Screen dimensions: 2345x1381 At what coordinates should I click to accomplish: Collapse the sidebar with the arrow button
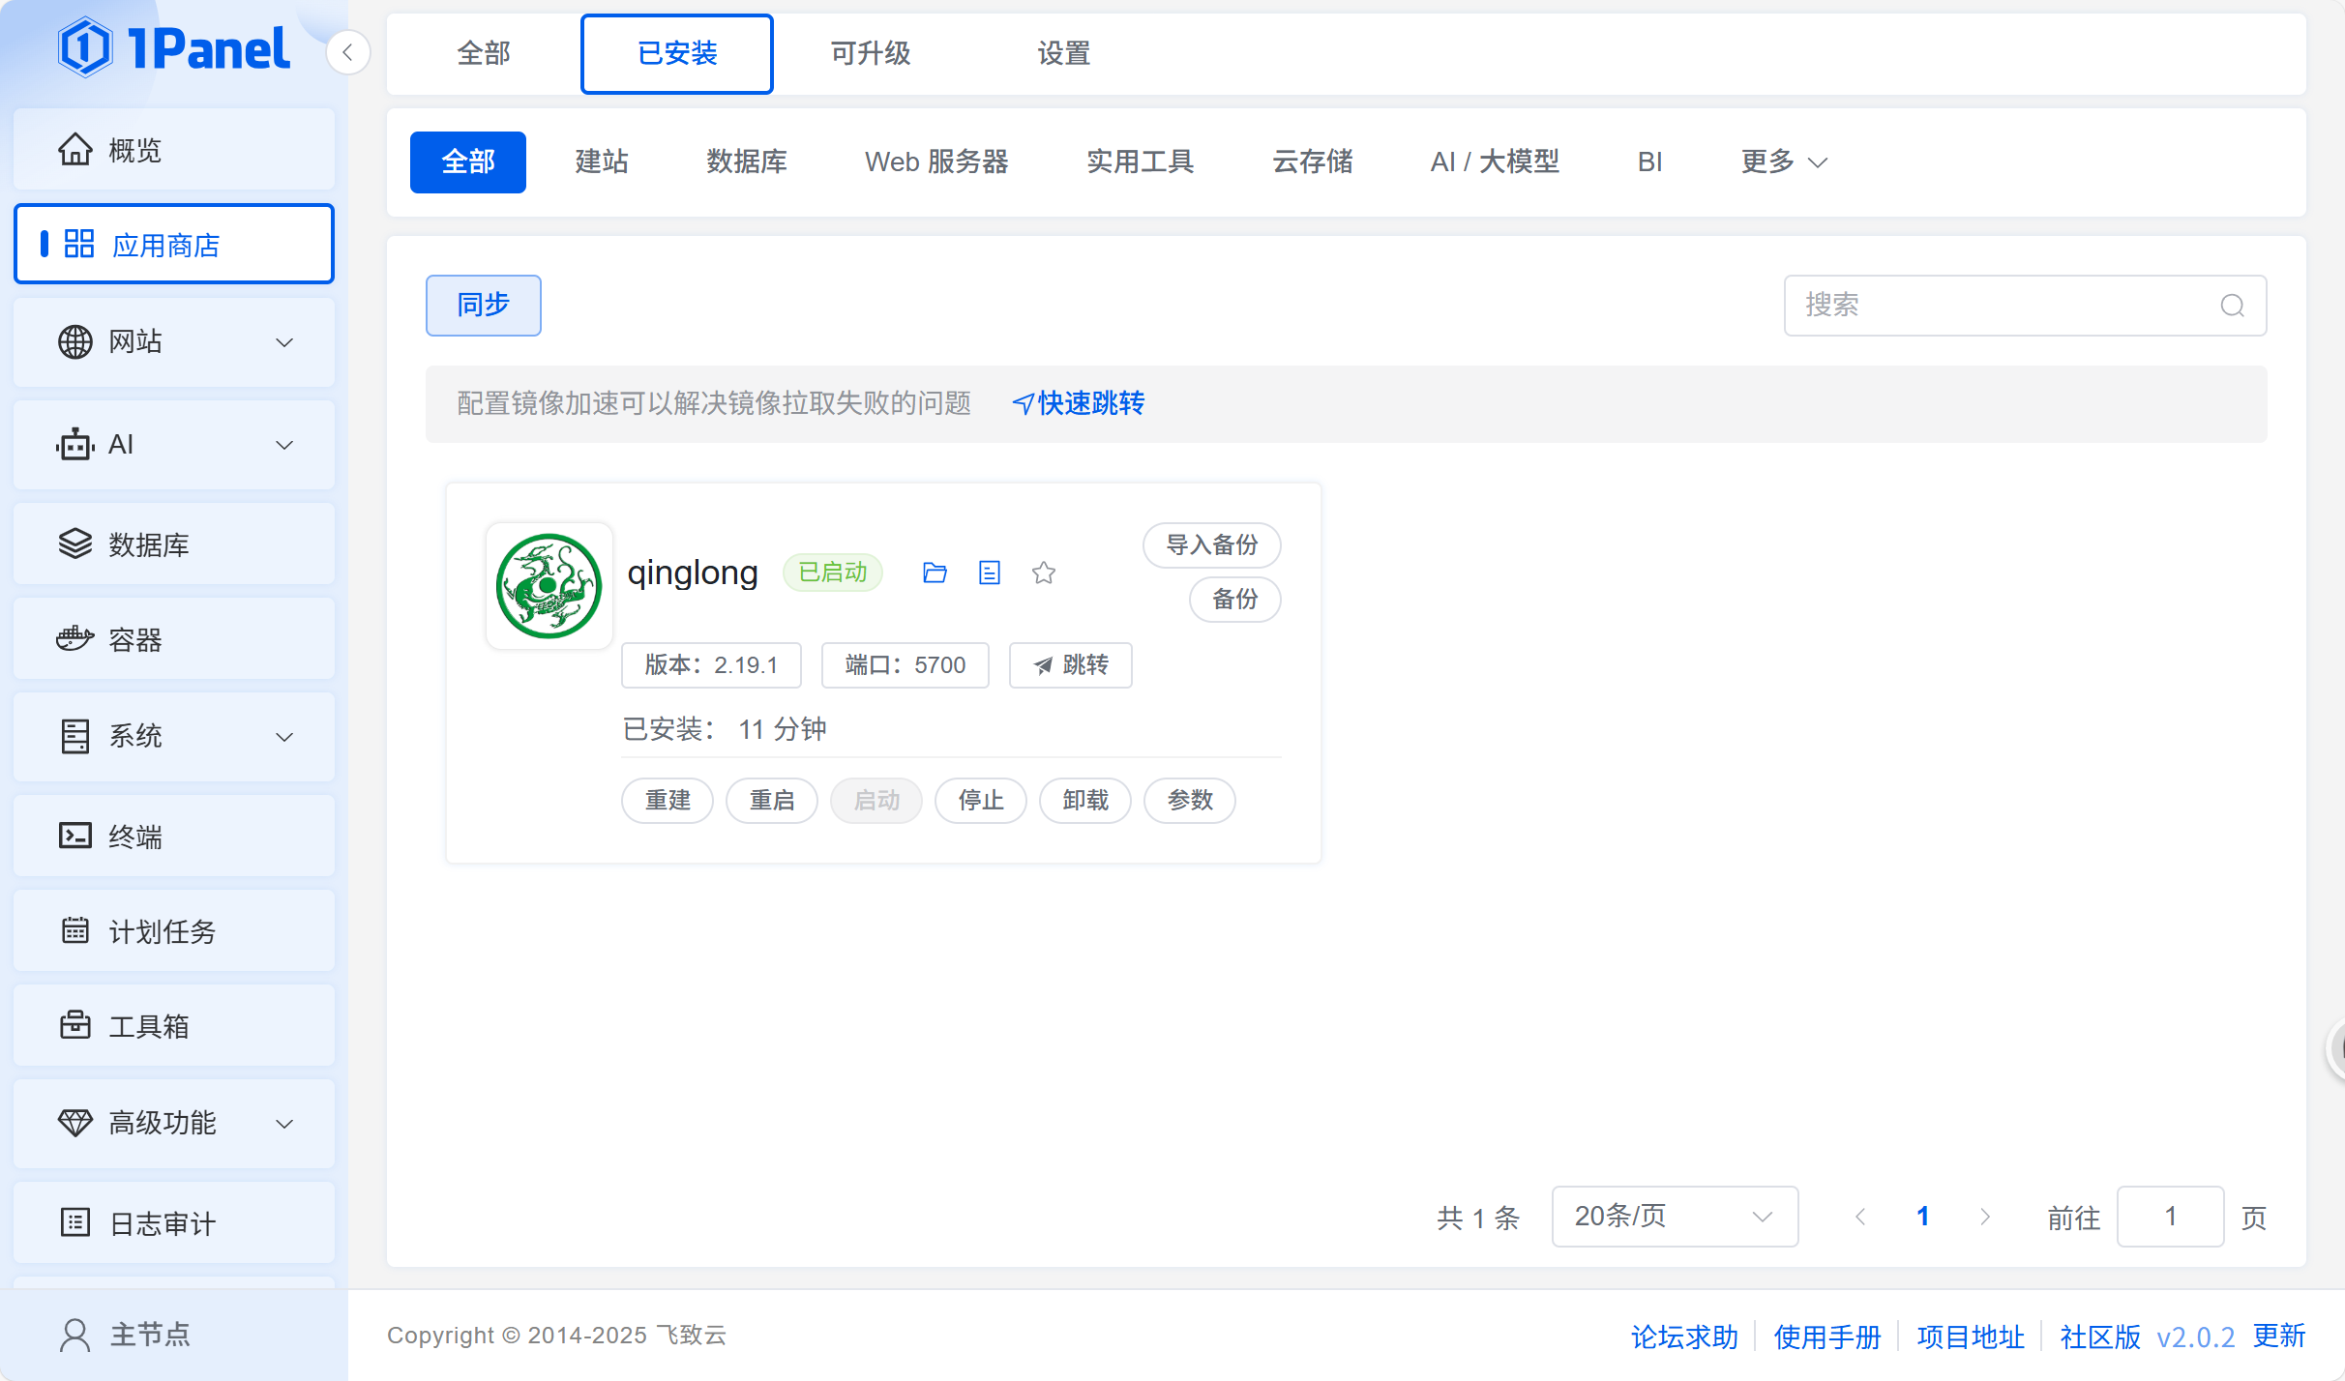[x=347, y=52]
